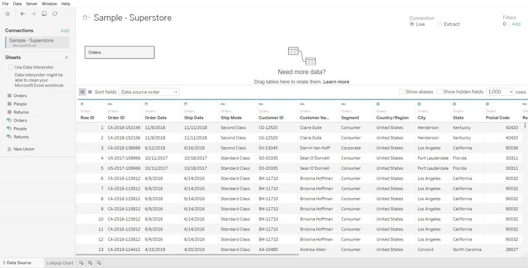
Task: Go back with the undo arrow
Action: coord(23,14)
